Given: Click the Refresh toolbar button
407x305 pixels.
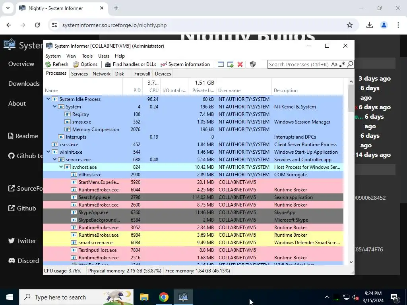Looking at the screenshot, I should [x=56, y=64].
